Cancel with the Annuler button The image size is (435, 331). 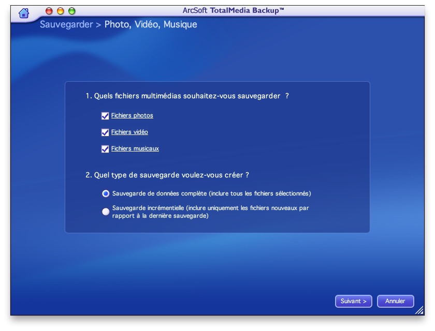coord(395,301)
